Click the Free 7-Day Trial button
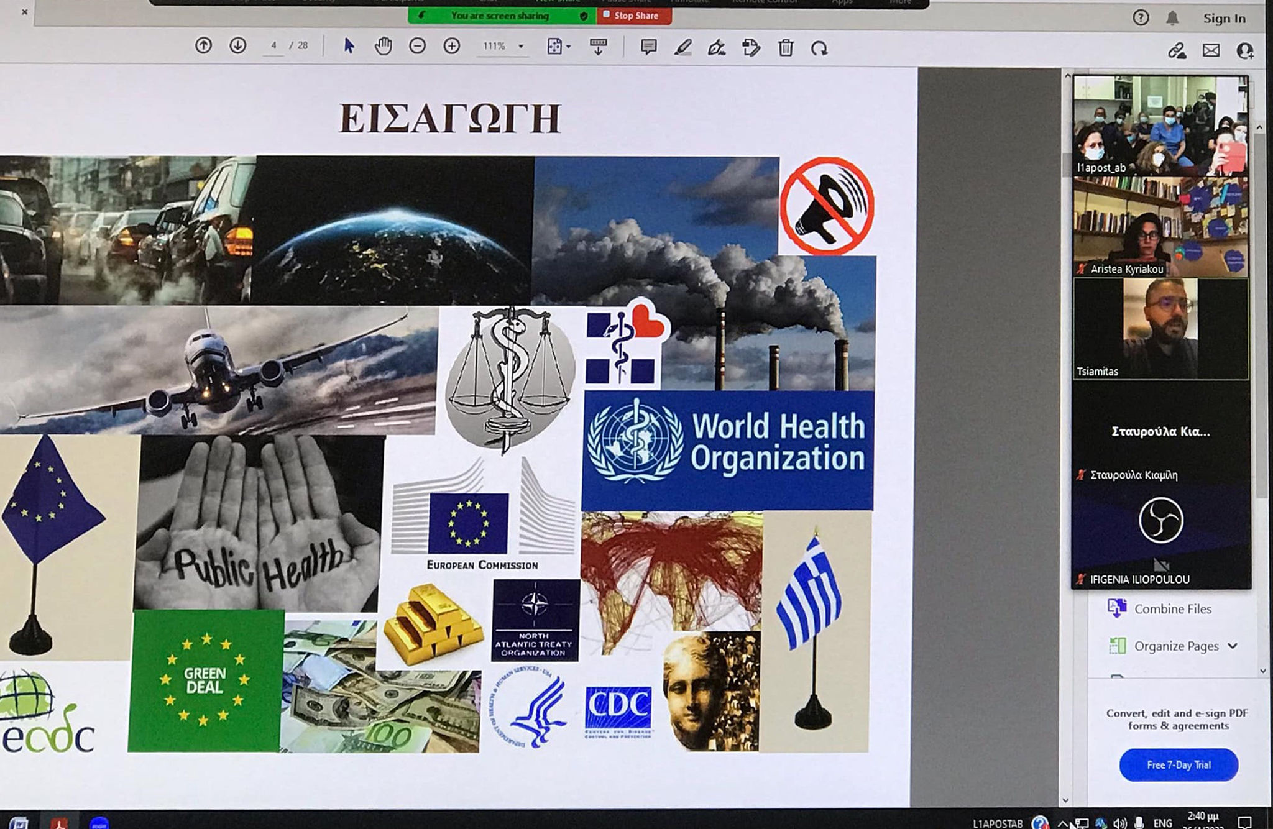Image resolution: width=1273 pixels, height=829 pixels. 1179,765
